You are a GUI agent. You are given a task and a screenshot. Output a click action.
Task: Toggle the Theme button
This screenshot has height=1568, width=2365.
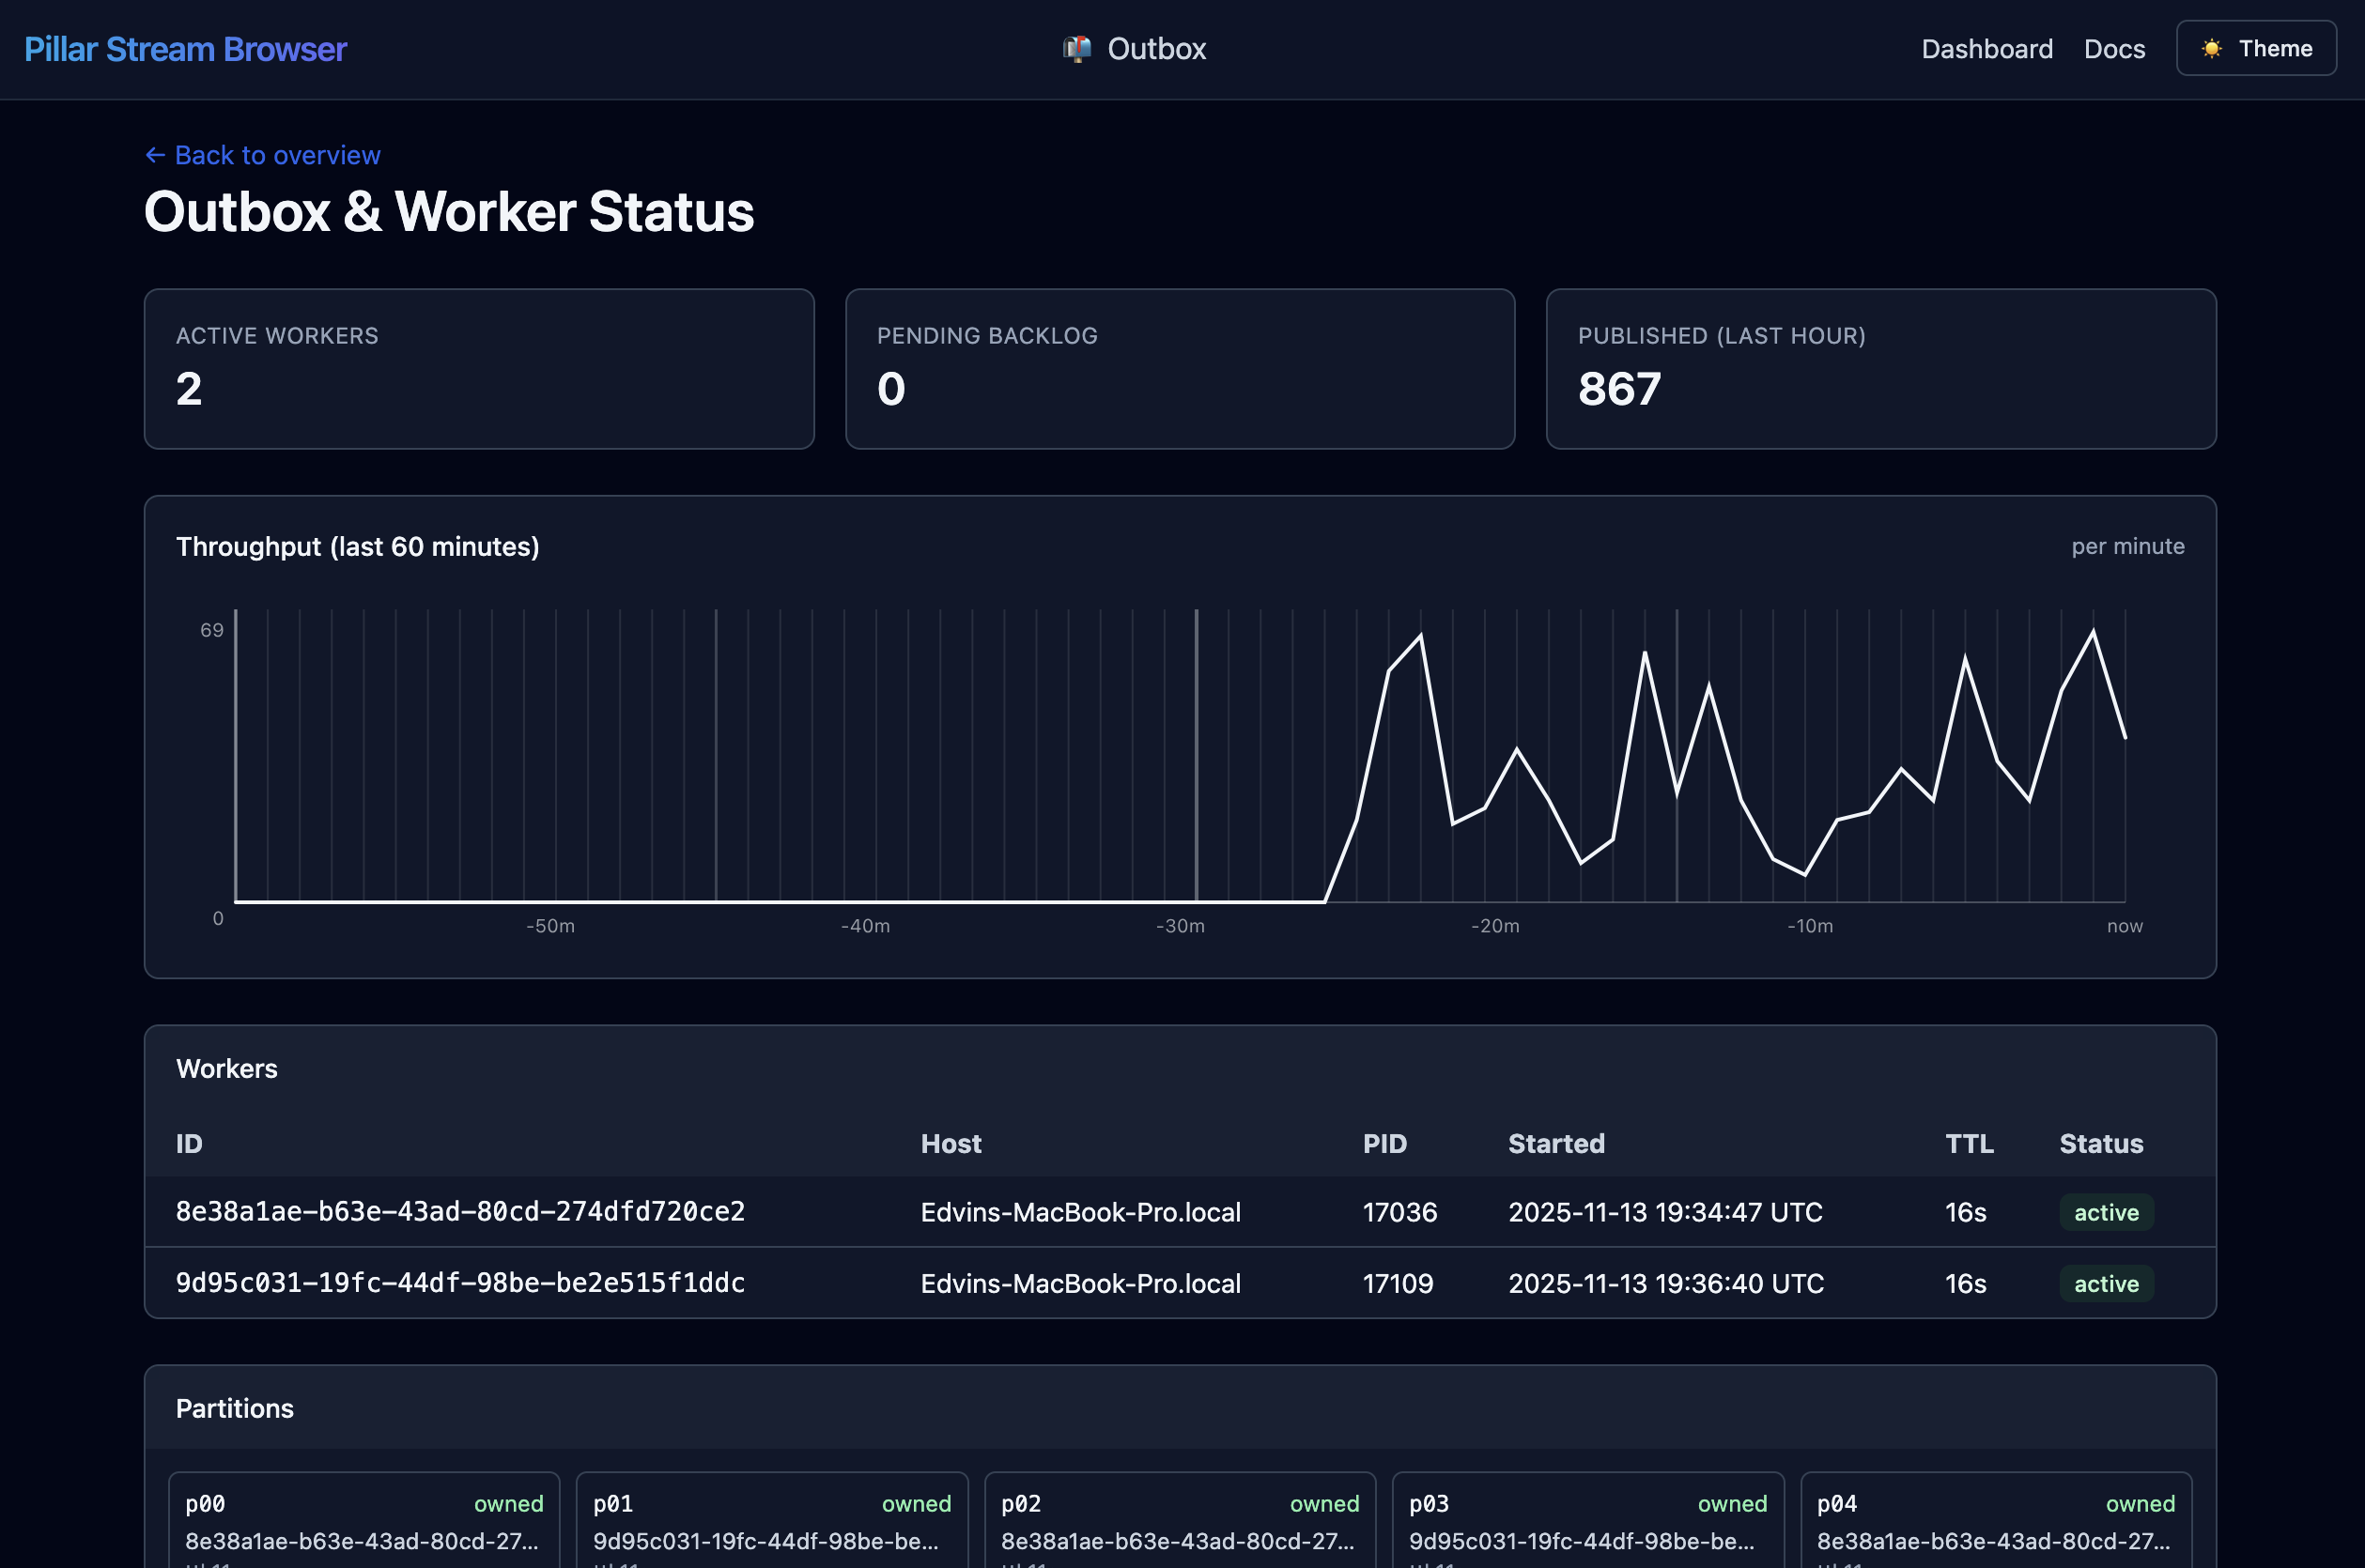coord(2256,49)
